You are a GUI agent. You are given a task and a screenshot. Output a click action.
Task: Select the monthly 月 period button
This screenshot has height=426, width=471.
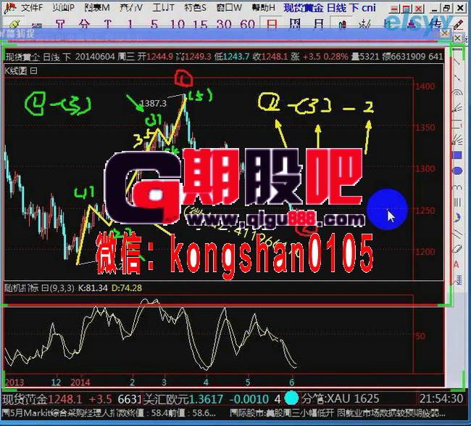coord(318,24)
